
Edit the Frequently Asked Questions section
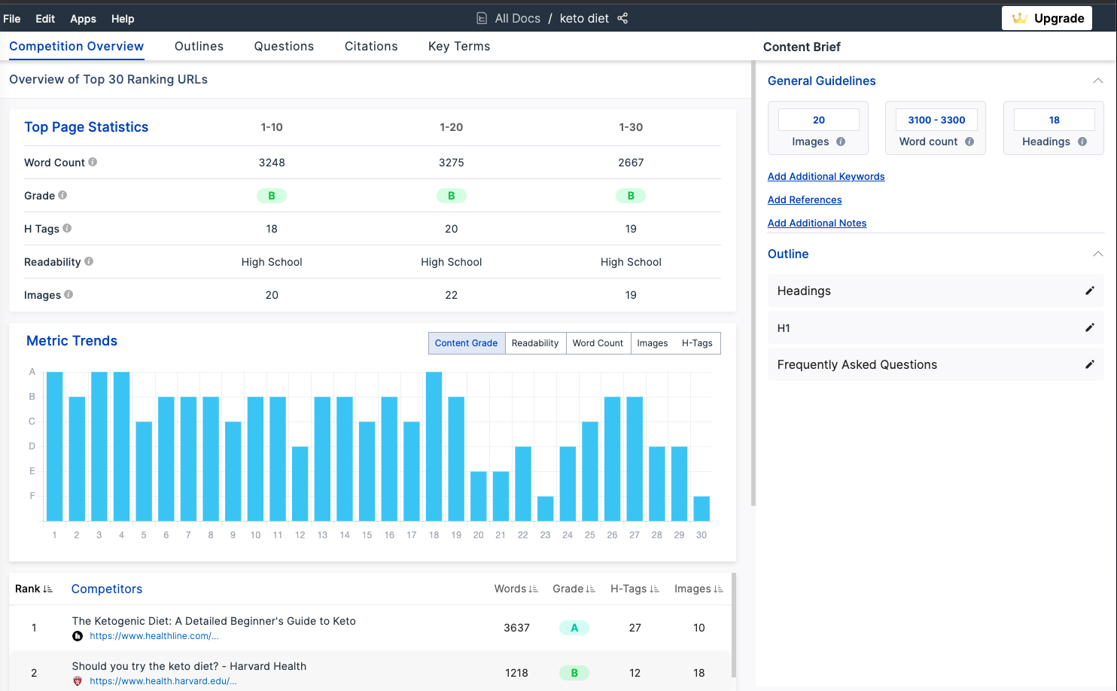(x=1089, y=364)
